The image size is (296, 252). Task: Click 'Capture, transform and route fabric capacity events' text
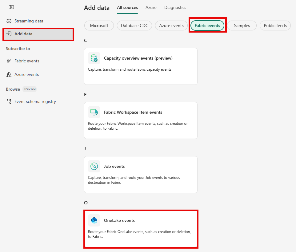click(x=130, y=69)
